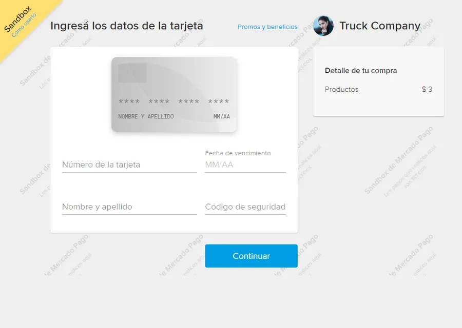Click the $ 3 price amount
Image resolution: width=462 pixels, height=328 pixels.
pyautogui.click(x=427, y=89)
